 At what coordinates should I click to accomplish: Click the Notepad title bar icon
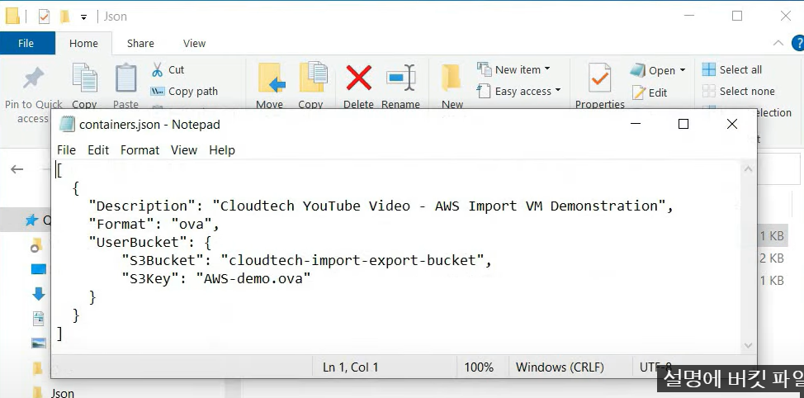coord(67,124)
